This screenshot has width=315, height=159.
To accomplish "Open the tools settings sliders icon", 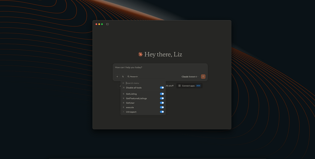I will click(123, 77).
